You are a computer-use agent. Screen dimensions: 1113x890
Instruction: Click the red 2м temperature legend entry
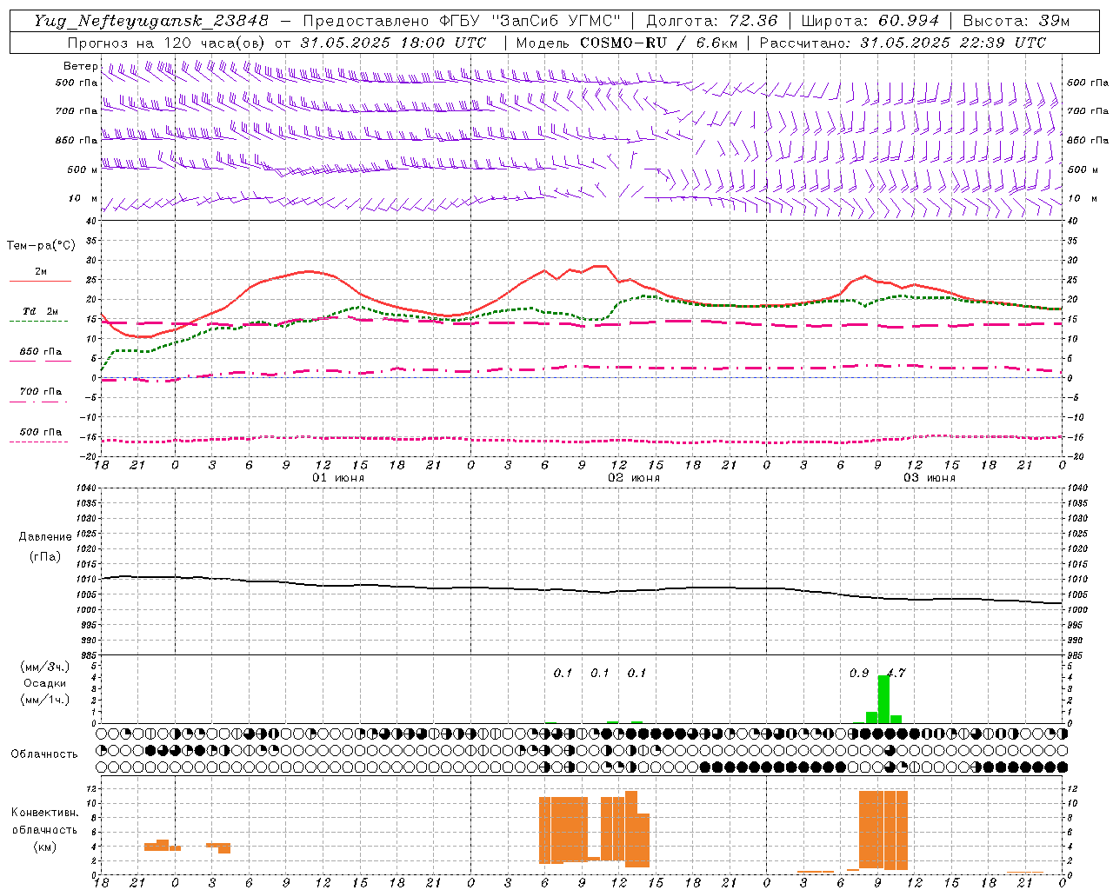tap(41, 272)
